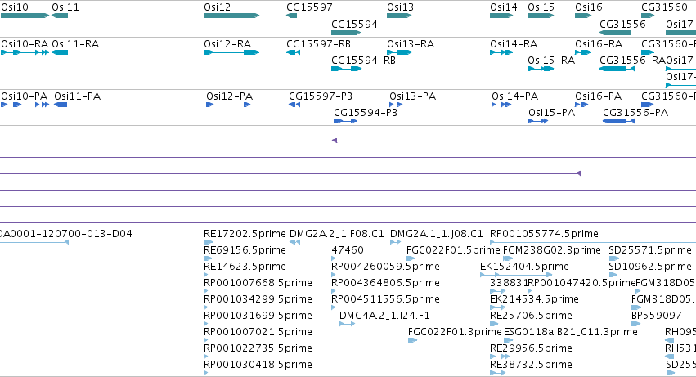The height and width of the screenshot is (377, 696).
Task: Click EST RE38732.5prime
Action: point(531,365)
